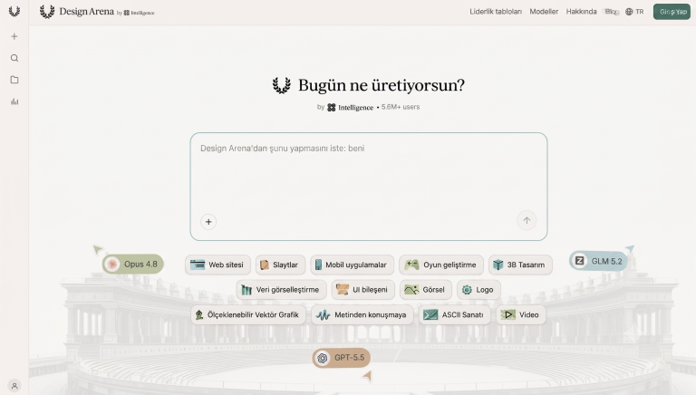The height and width of the screenshot is (395, 696).
Task: Click the Intelligence link under the heading
Action: [350, 108]
